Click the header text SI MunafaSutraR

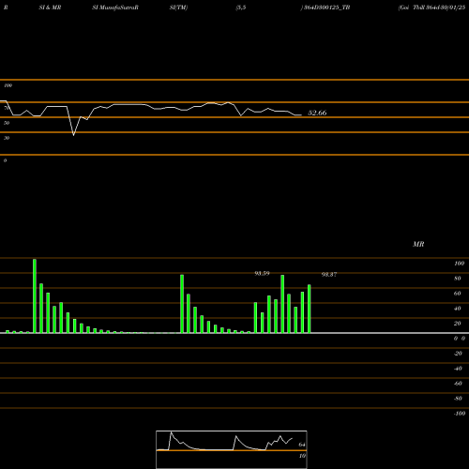[115, 8]
